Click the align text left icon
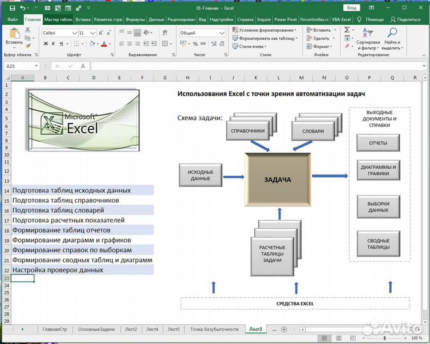This screenshot has width=430, height=344. coord(122,43)
